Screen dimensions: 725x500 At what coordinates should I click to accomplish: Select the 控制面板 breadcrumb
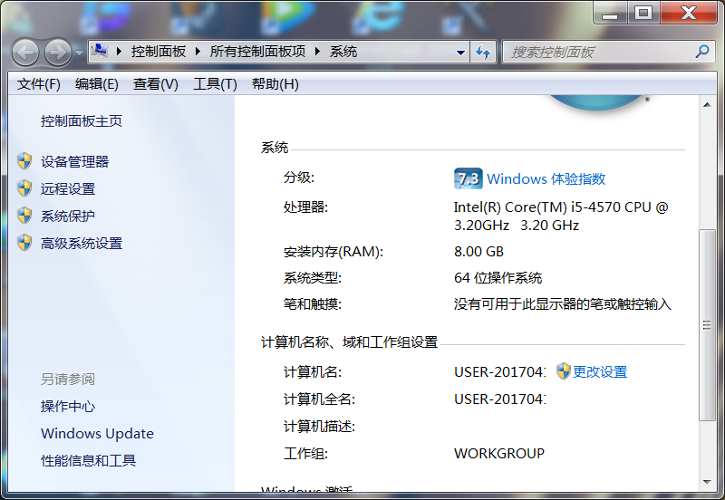(158, 52)
